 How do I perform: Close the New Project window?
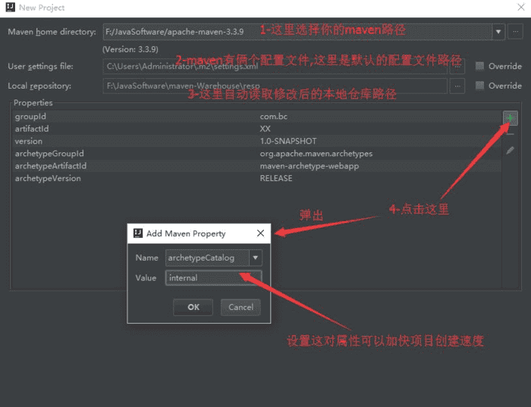coord(521,7)
